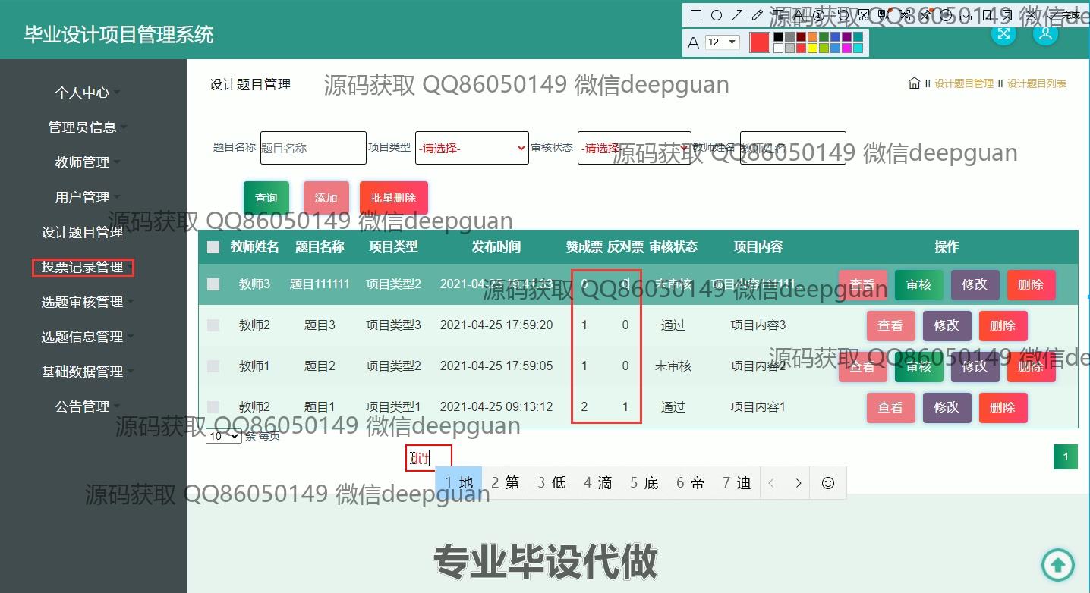Screen dimensions: 1090x593
Task: Open 公告管理 in the sidebar menu
Action: [83, 406]
